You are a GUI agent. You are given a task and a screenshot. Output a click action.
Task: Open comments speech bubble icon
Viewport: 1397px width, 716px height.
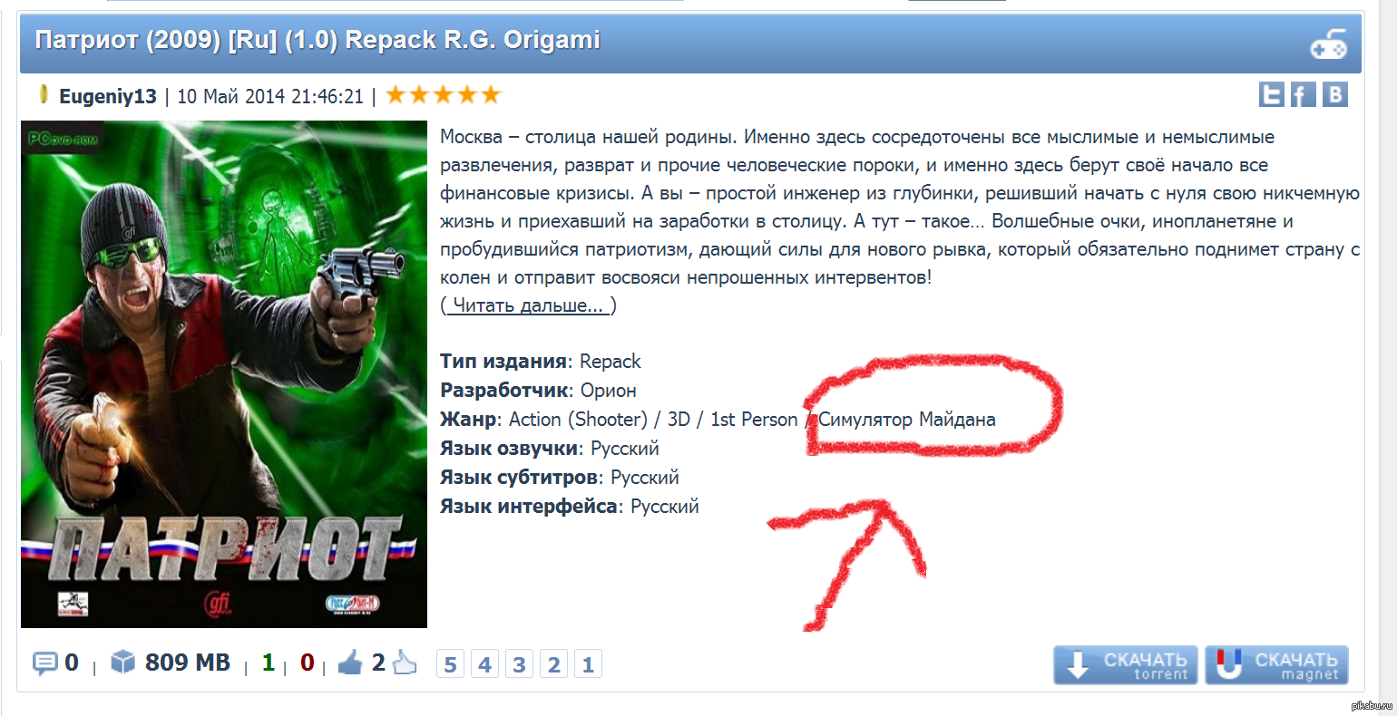click(x=44, y=663)
